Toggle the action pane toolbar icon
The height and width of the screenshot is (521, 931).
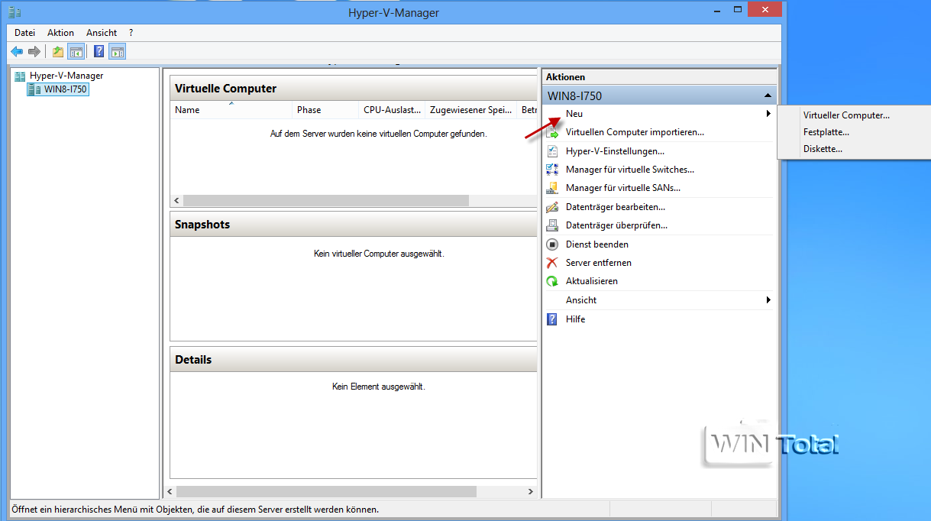(117, 51)
